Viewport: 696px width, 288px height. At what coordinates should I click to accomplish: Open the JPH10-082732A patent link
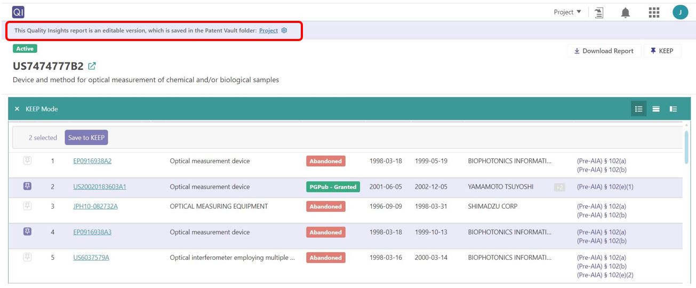click(95, 206)
